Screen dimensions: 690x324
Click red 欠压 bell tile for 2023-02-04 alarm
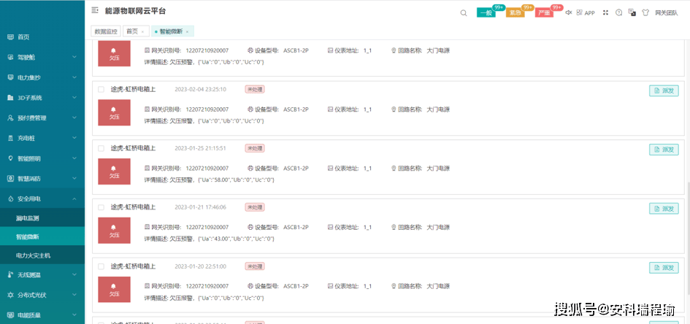(114, 112)
